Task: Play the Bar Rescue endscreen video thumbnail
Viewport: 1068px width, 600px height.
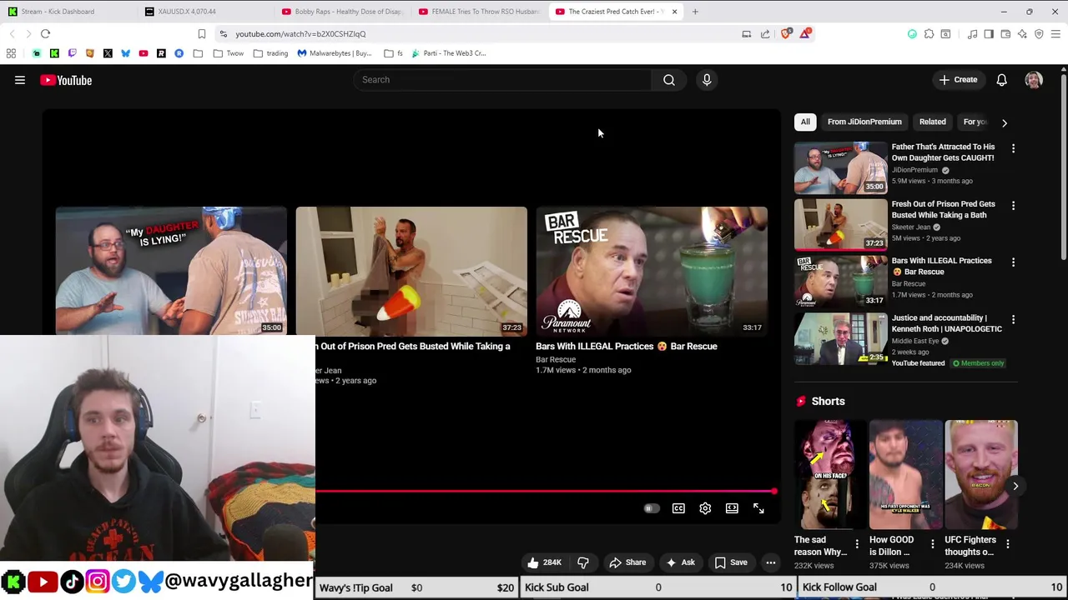Action: pos(652,271)
